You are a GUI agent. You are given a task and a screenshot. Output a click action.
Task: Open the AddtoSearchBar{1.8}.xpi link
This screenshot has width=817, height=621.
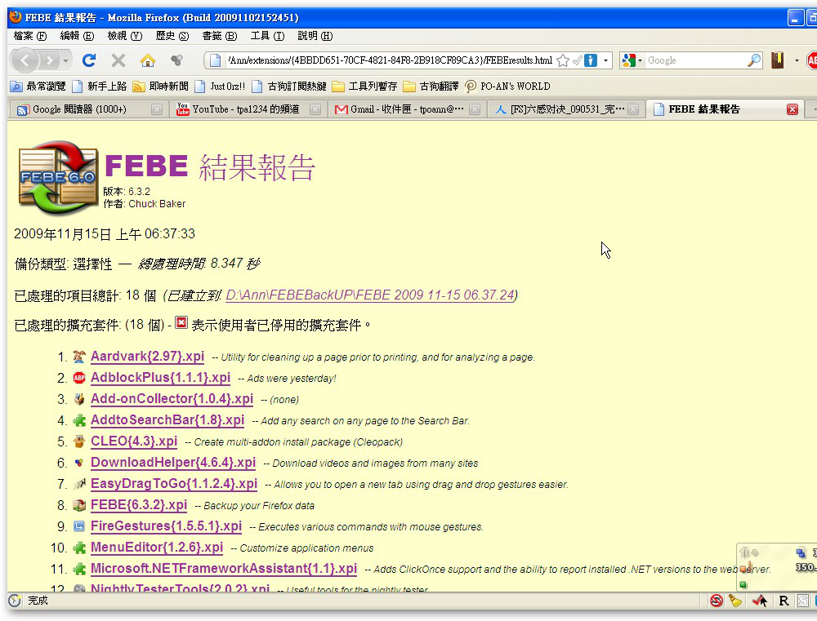click(167, 420)
